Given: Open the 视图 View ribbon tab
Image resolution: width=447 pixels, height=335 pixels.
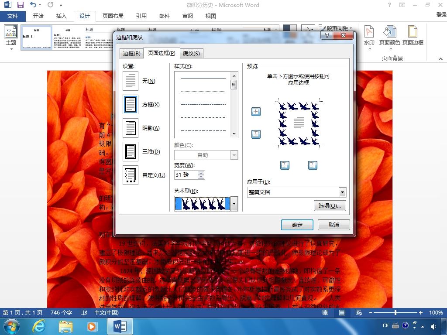Looking at the screenshot, I should pos(211,16).
